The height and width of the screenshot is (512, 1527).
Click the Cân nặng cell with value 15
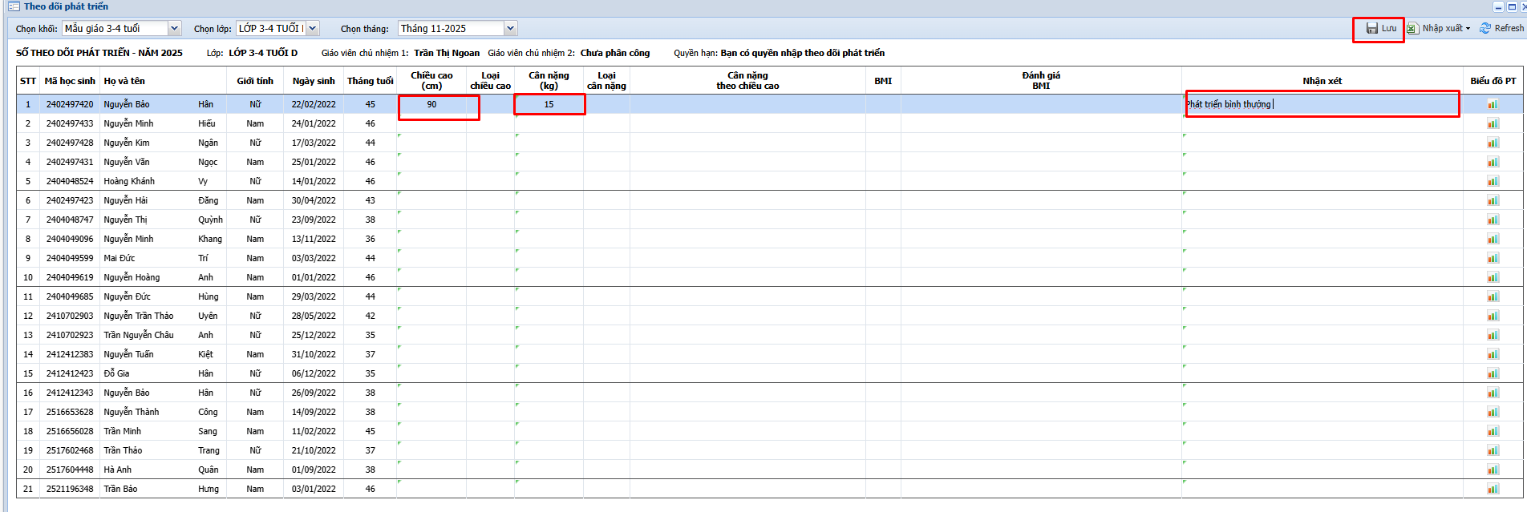click(x=549, y=104)
